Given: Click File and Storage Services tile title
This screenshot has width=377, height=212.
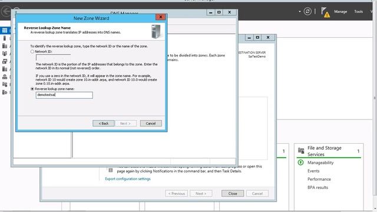Looking at the screenshot, I should click(x=325, y=151).
